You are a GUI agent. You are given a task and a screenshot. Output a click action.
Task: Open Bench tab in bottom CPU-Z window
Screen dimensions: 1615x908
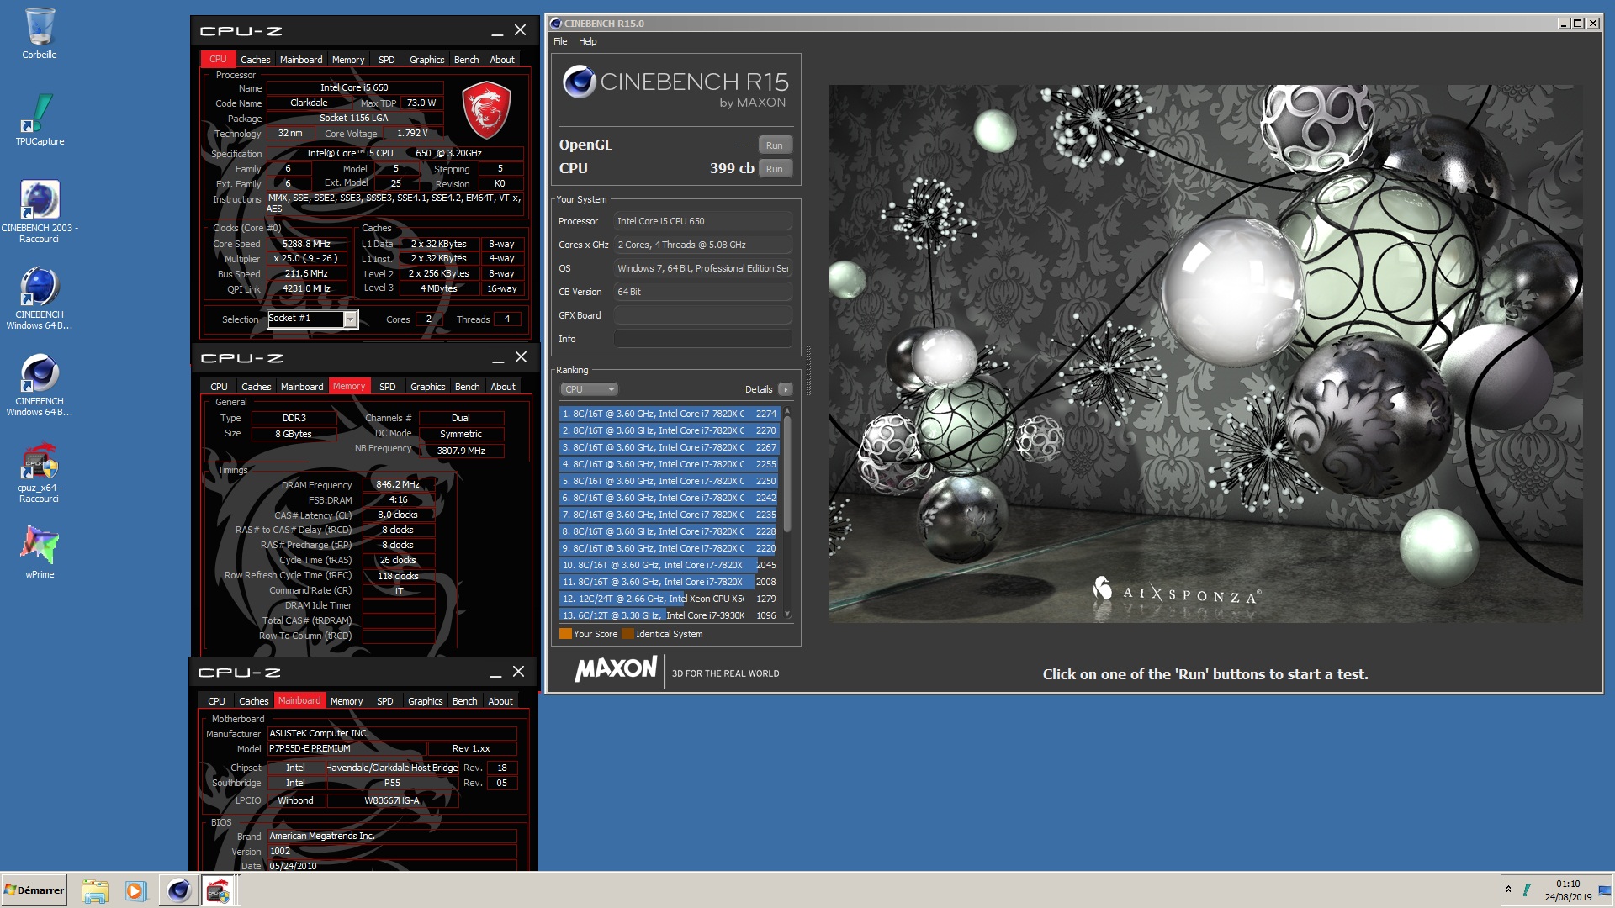[464, 701]
